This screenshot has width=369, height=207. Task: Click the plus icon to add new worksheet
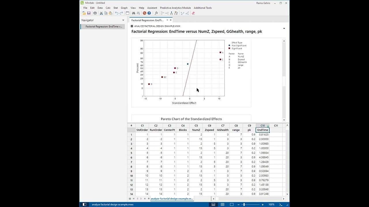pyautogui.click(x=148, y=199)
